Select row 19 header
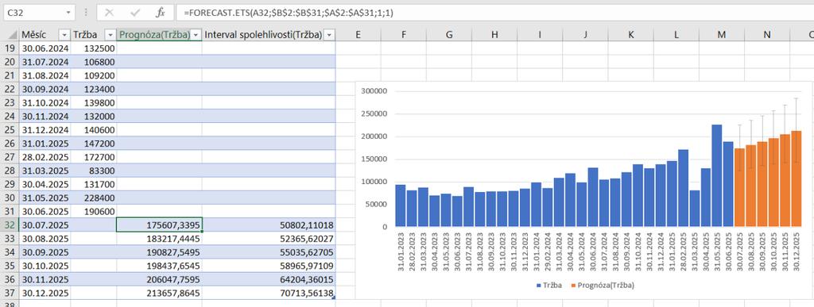 (x=10, y=48)
